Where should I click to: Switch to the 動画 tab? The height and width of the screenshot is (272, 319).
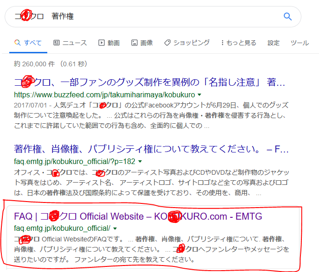tap(109, 43)
